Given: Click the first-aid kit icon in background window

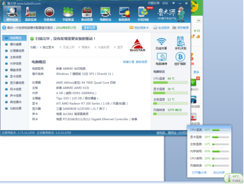Looking at the screenshot, I should pos(193,117).
